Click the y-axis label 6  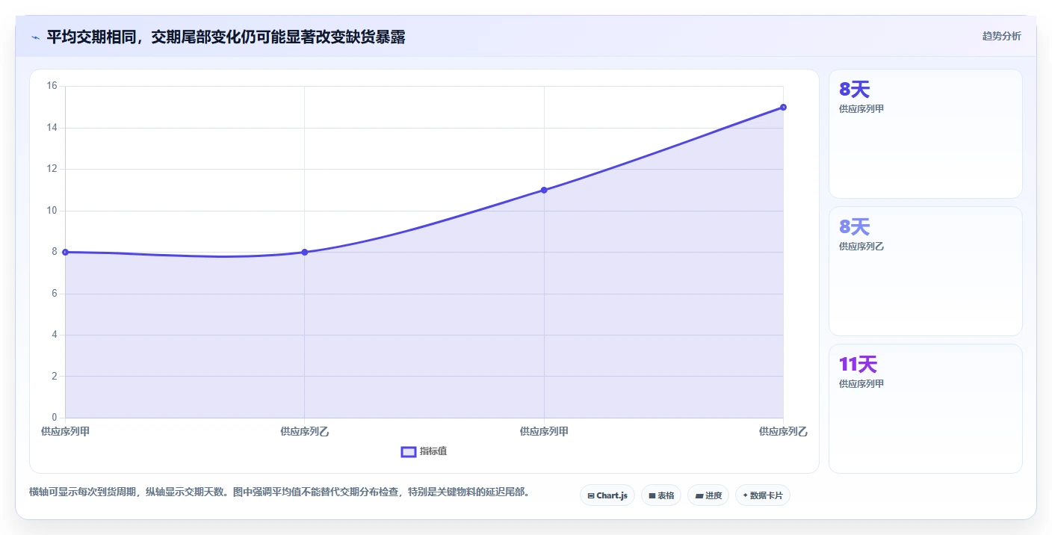click(x=54, y=294)
